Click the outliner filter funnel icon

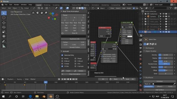[x=171, y=8]
